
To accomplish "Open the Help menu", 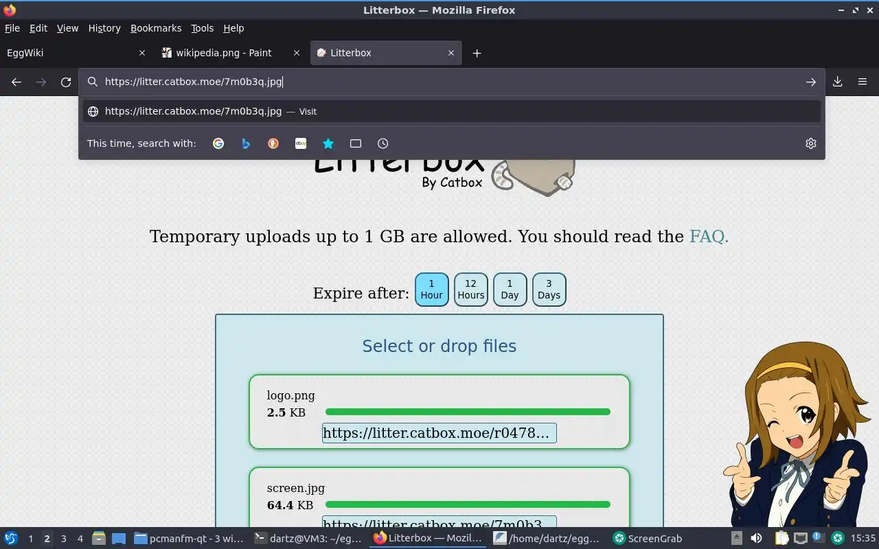I will (x=233, y=28).
